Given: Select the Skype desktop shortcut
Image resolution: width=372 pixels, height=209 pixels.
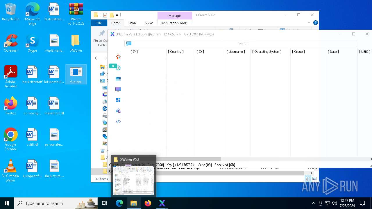Looking at the screenshot, I should pyautogui.click(x=32, y=43).
